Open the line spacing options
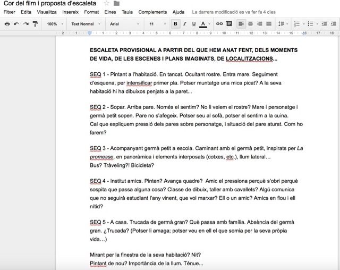340x270 pixels. tap(283, 24)
